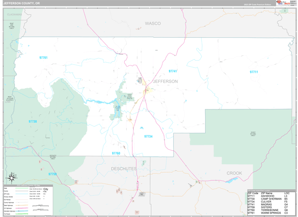Click the JEFFERSON county name label

(165, 81)
